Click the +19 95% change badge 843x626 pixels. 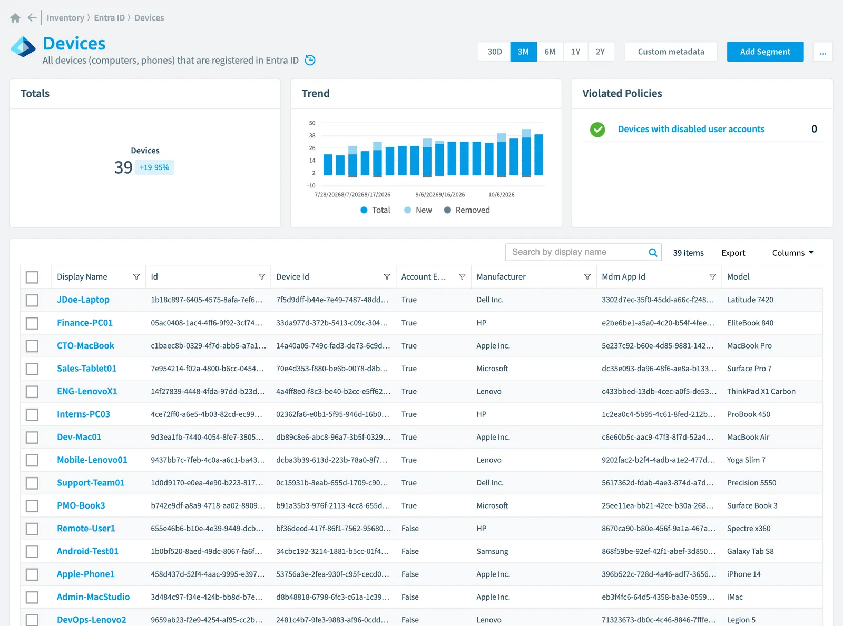point(154,167)
